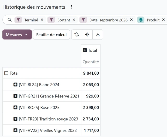
Task: Click the value 2 398,00
Action: pyautogui.click(x=91, y=108)
